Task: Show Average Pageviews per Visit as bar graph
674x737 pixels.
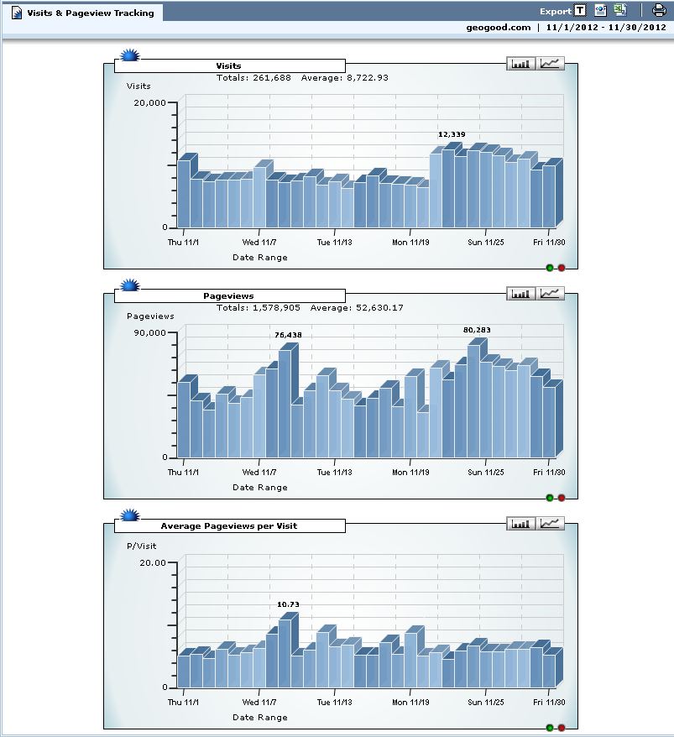Action: [x=522, y=523]
